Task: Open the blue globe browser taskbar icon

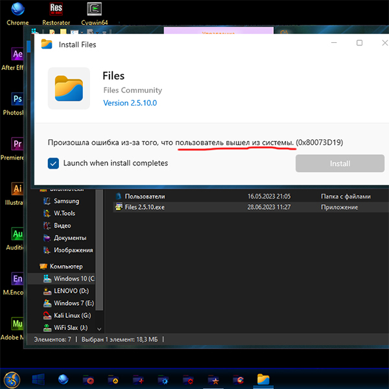Action: pyautogui.click(x=64, y=379)
